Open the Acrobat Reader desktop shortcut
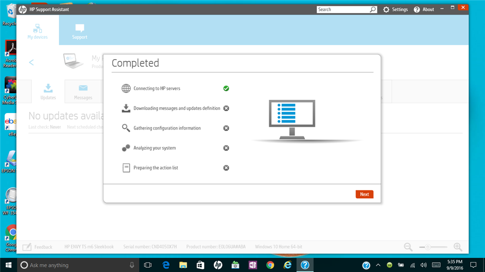Screen dimensions: 485x272 [x=10, y=54]
